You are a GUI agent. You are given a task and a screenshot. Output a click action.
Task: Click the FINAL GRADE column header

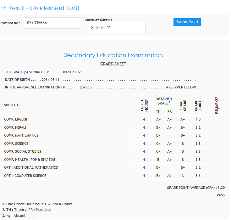tap(183, 105)
